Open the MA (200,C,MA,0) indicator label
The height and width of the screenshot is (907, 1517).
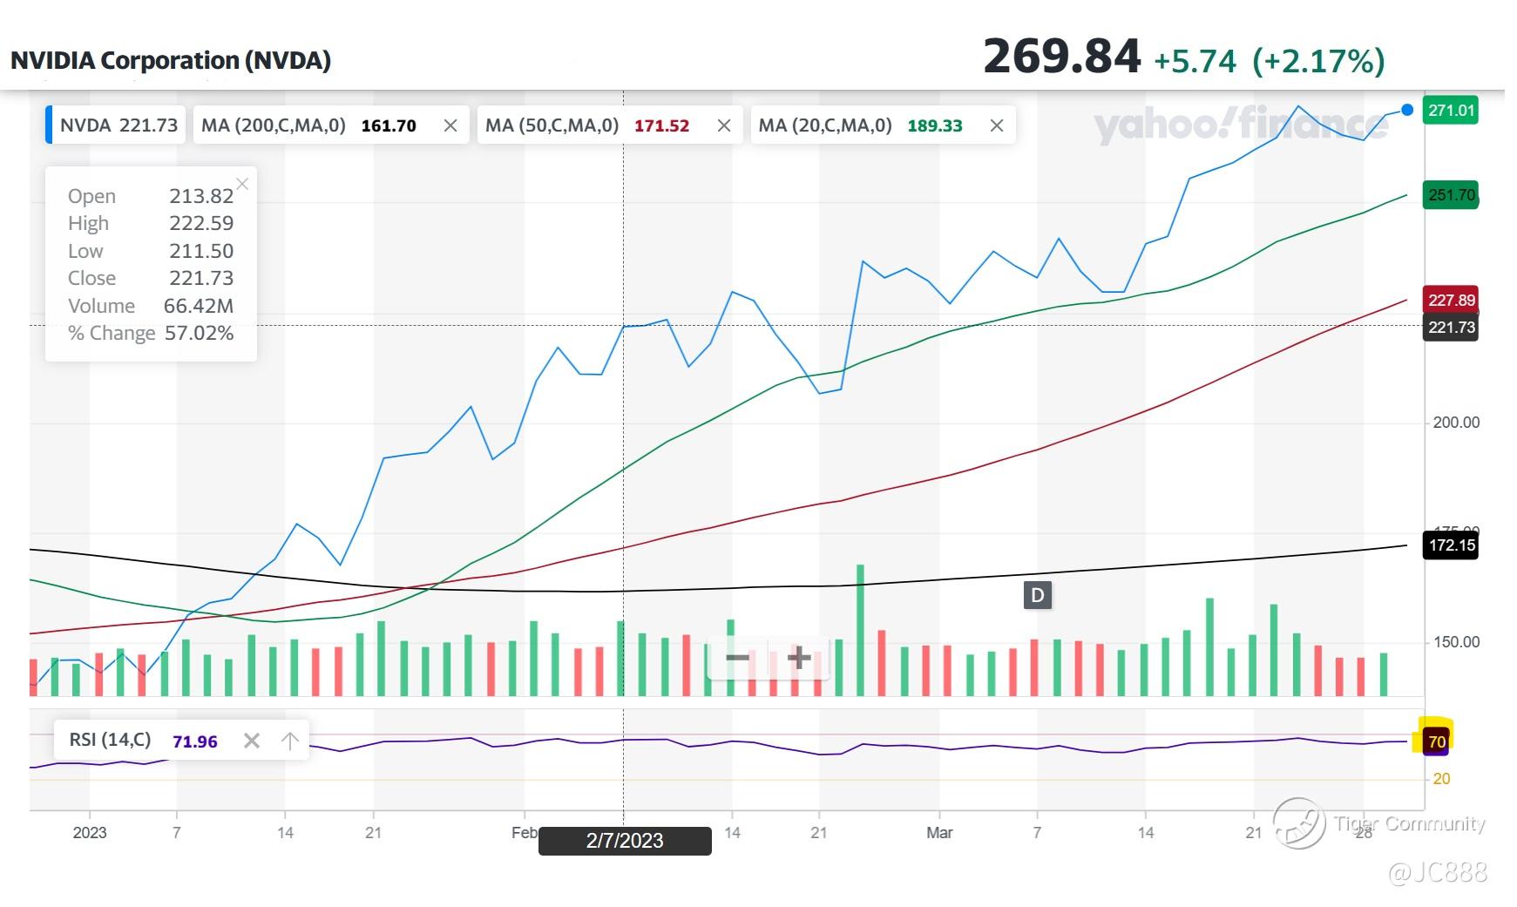274,125
